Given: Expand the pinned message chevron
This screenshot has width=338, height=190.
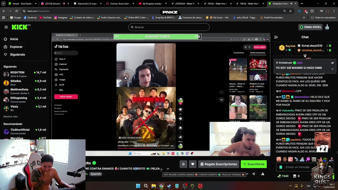Looking at the screenshot, I should click(x=332, y=69).
